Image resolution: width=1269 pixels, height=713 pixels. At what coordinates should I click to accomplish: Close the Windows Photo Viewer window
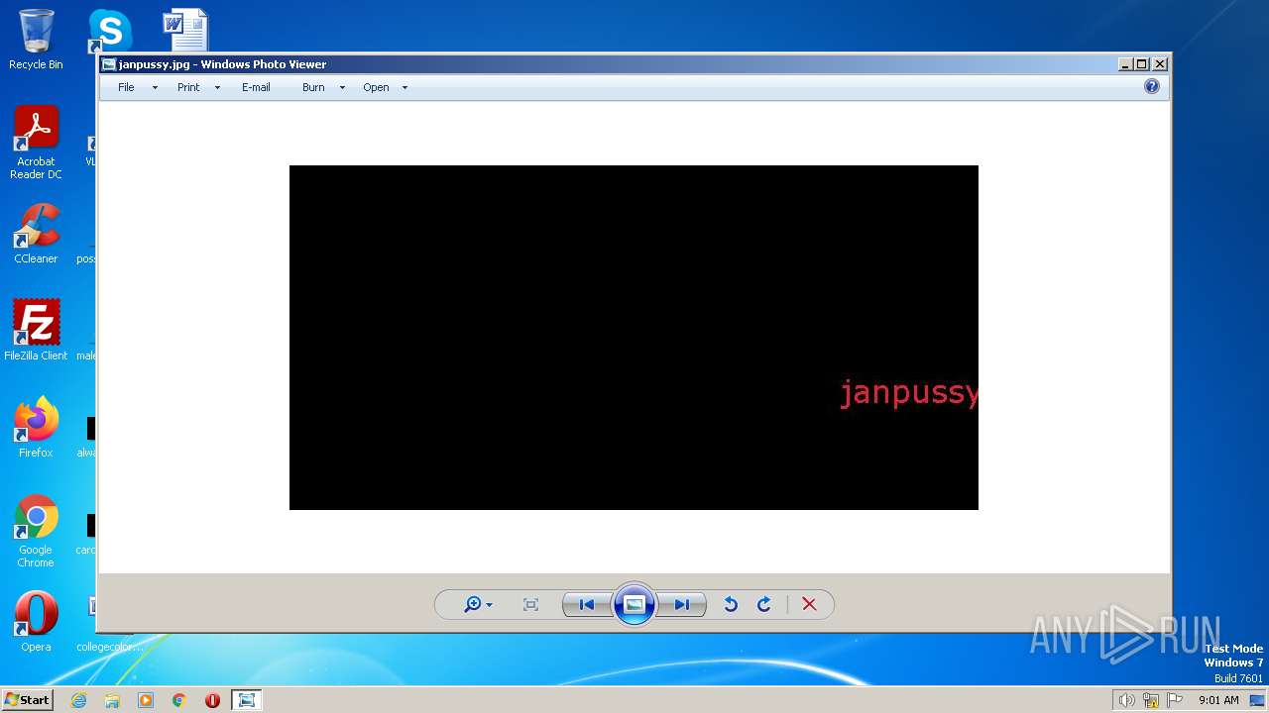(x=1160, y=64)
